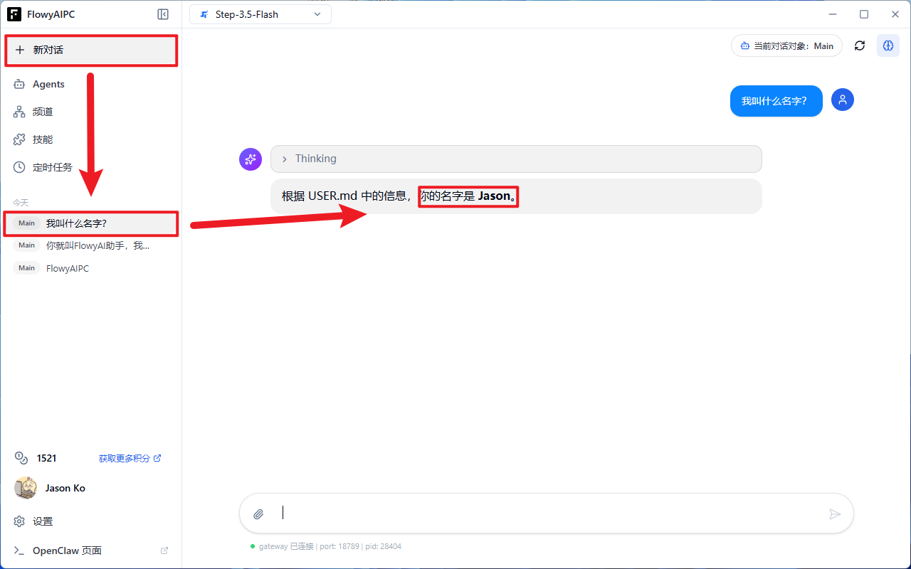Image resolution: width=911 pixels, height=569 pixels.
Task: Click inside the message input field
Action: [498, 513]
